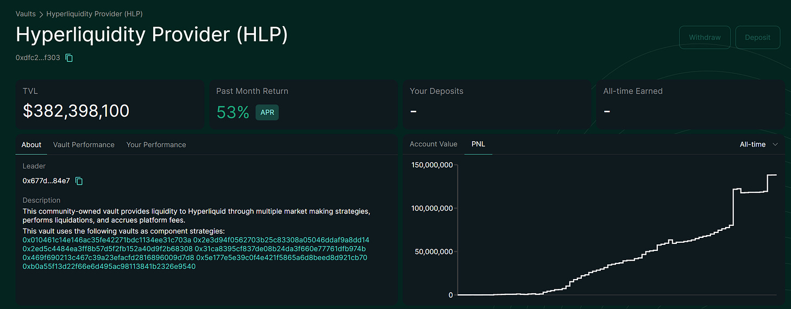Click the Description heading
This screenshot has height=309, width=791.
41,200
